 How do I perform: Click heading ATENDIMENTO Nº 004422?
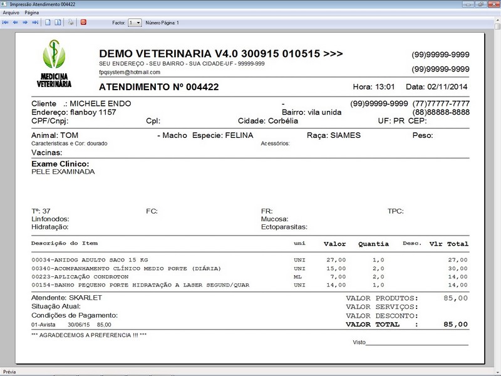(159, 87)
